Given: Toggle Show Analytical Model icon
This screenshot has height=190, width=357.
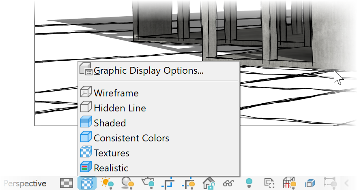Looking at the screenshot, I should (x=289, y=183).
